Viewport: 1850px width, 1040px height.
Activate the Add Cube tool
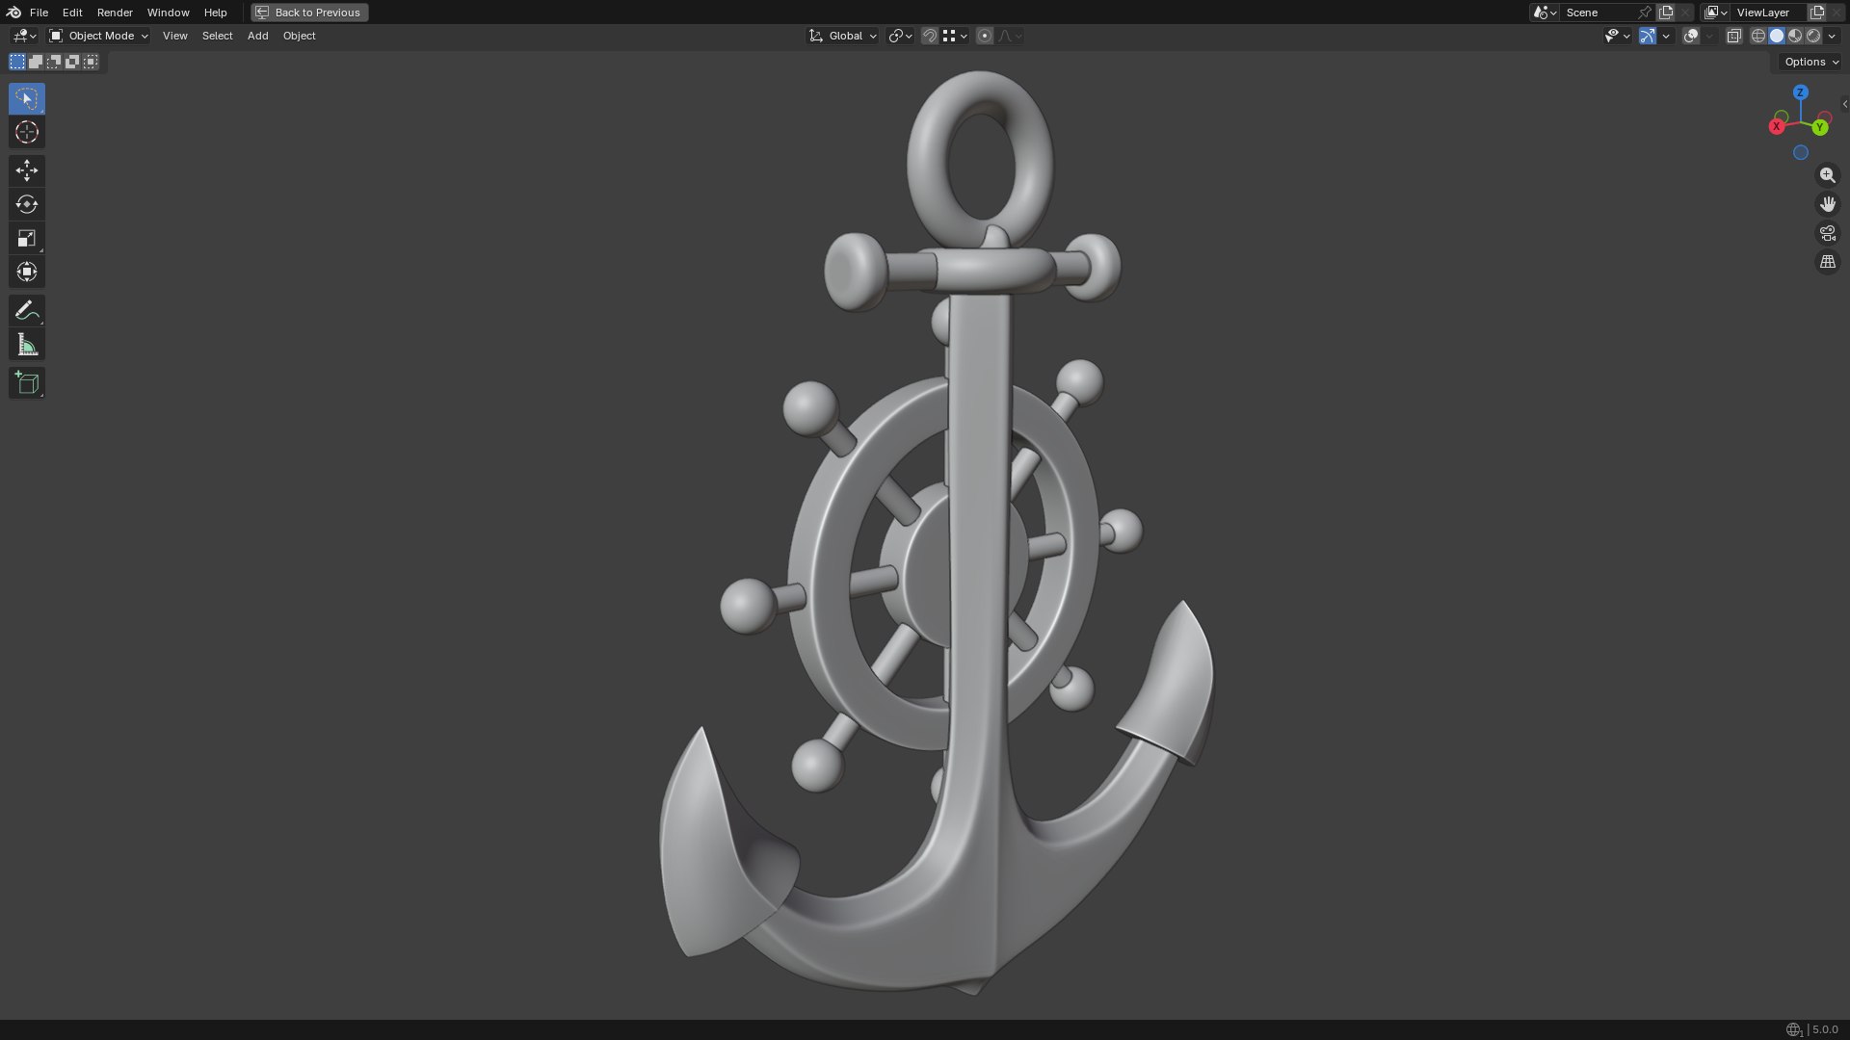pyautogui.click(x=27, y=382)
